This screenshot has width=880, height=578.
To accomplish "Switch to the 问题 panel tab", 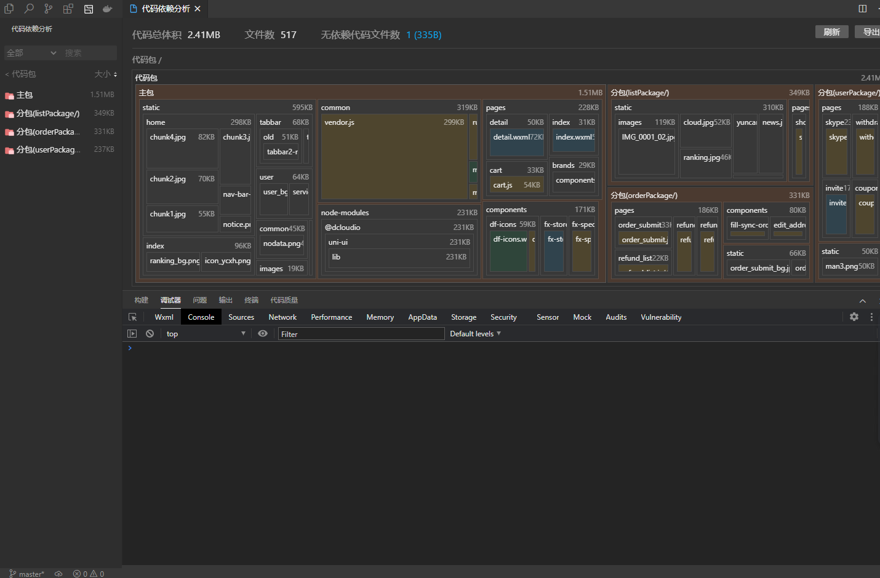I will coord(199,300).
